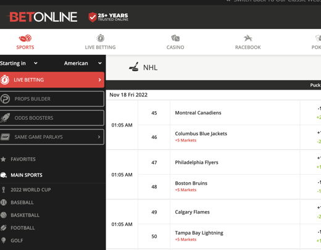Viewport: 321px width, 250px height.
Task: Click the Same Game Parlays SGP icon
Action: point(5,137)
